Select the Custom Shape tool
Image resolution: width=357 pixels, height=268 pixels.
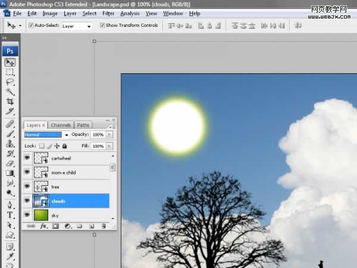(10, 235)
